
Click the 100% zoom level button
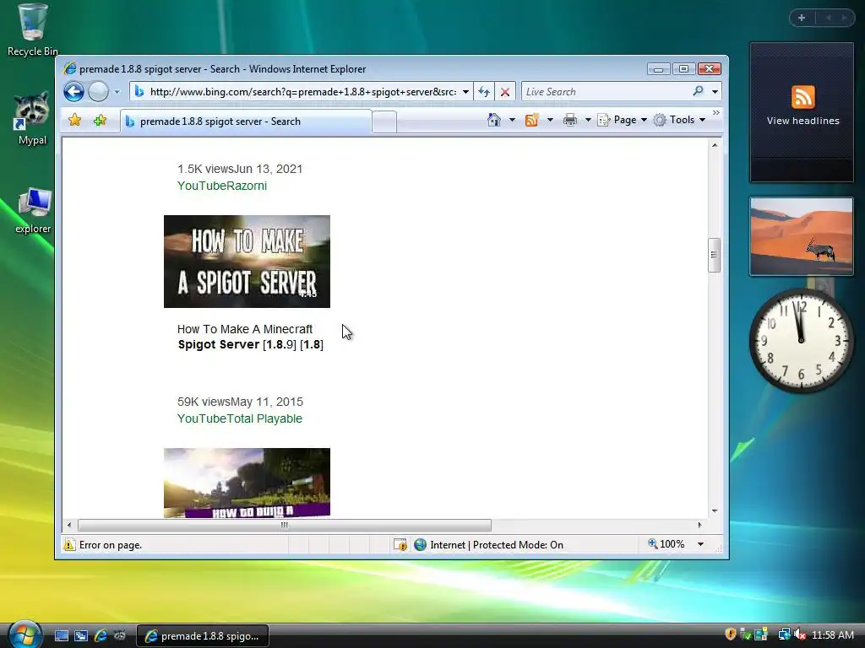click(666, 544)
